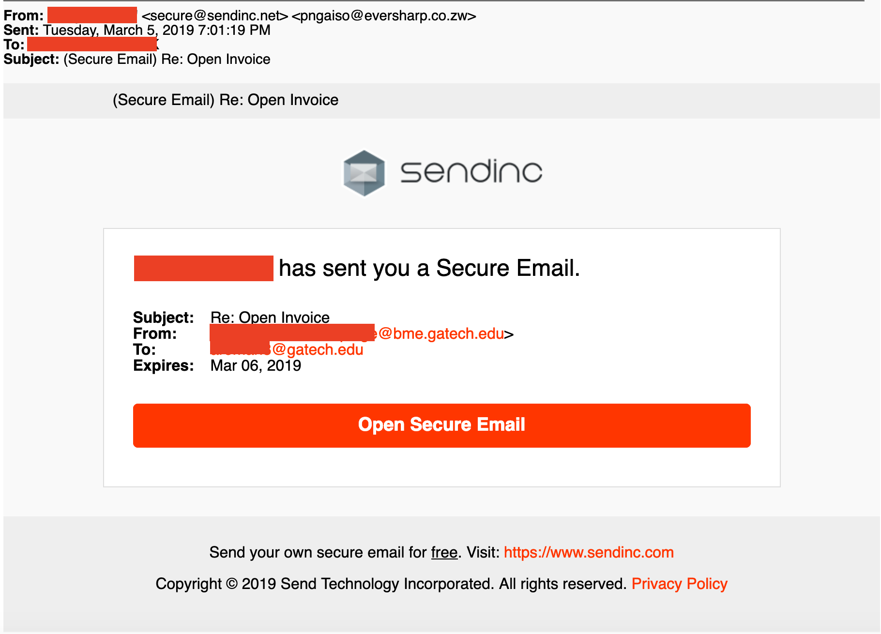This screenshot has width=881, height=634.
Task: Click the bme.gatech.edu sender email address
Action: (440, 333)
